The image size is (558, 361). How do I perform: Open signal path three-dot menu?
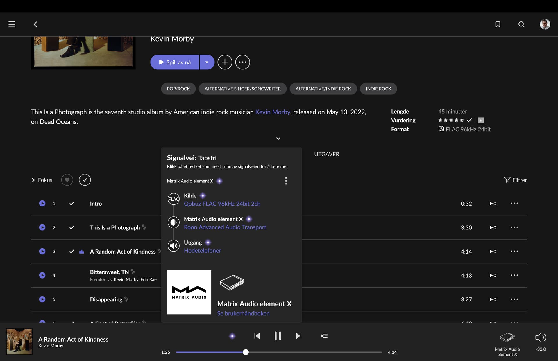(x=286, y=181)
